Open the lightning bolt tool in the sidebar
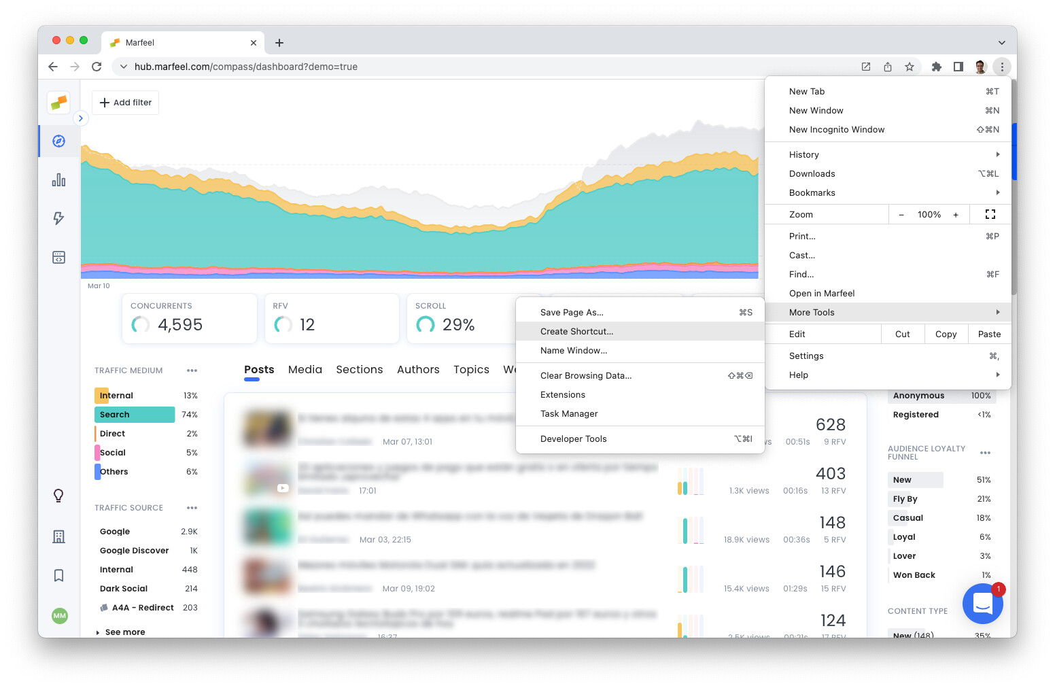 point(58,218)
